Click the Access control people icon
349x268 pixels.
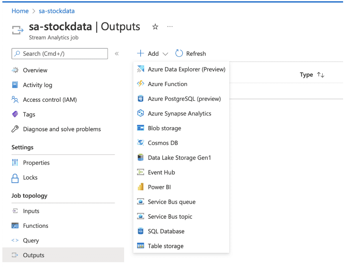point(15,99)
